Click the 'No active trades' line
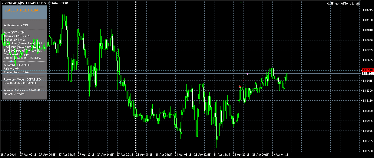Screen dimensions: 374x158 point(14,94)
